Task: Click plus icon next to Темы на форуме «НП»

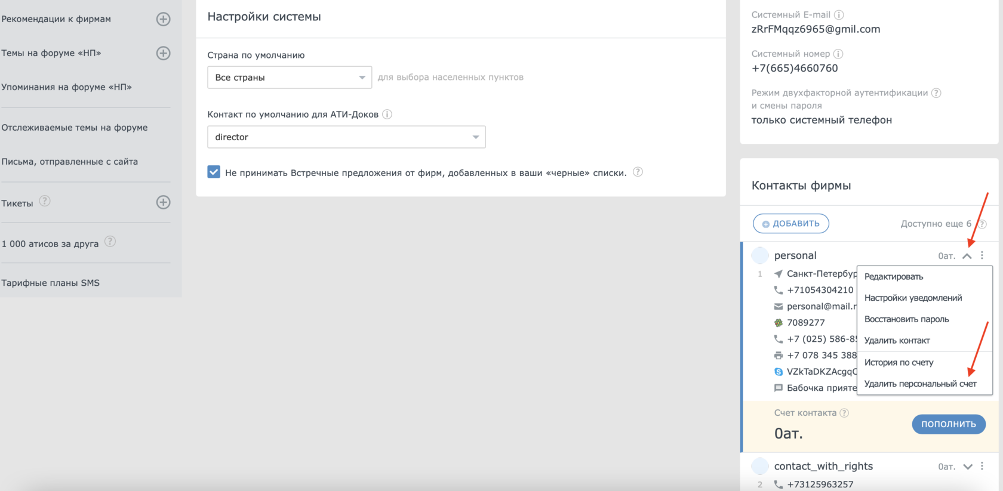Action: coord(163,53)
